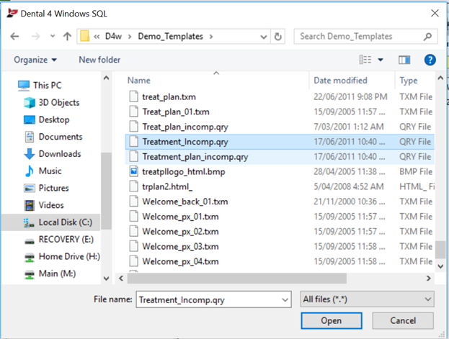
Task: Click the file list scroll down arrow
Action: pos(440,266)
